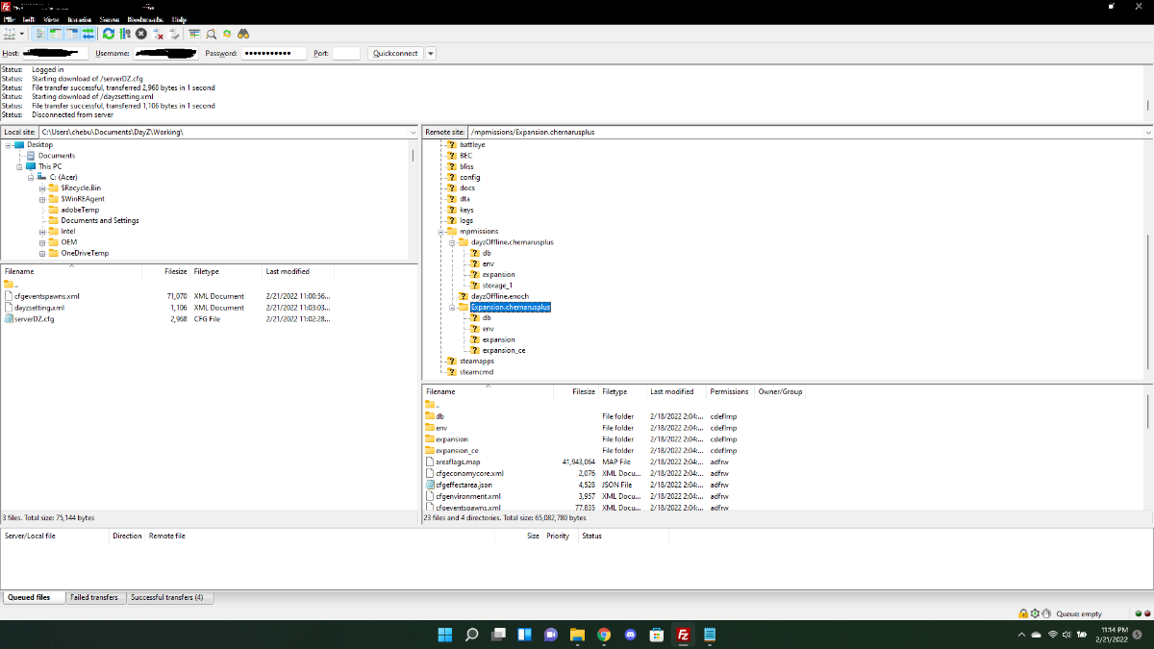Sort remote files by Owner/Group column
This screenshot has width=1154, height=649.
click(x=780, y=391)
